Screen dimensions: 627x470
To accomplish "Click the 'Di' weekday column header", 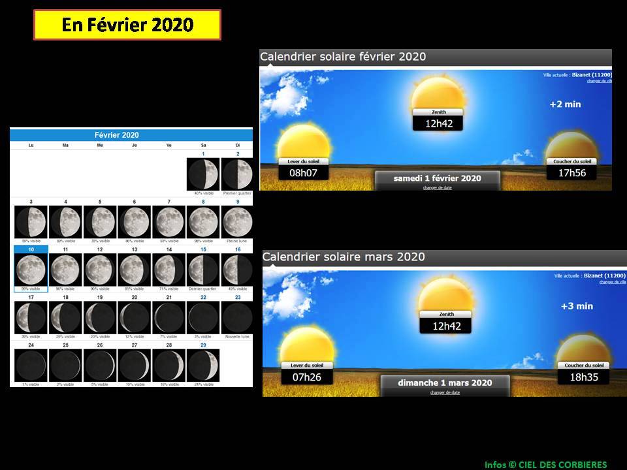I will tap(238, 146).
